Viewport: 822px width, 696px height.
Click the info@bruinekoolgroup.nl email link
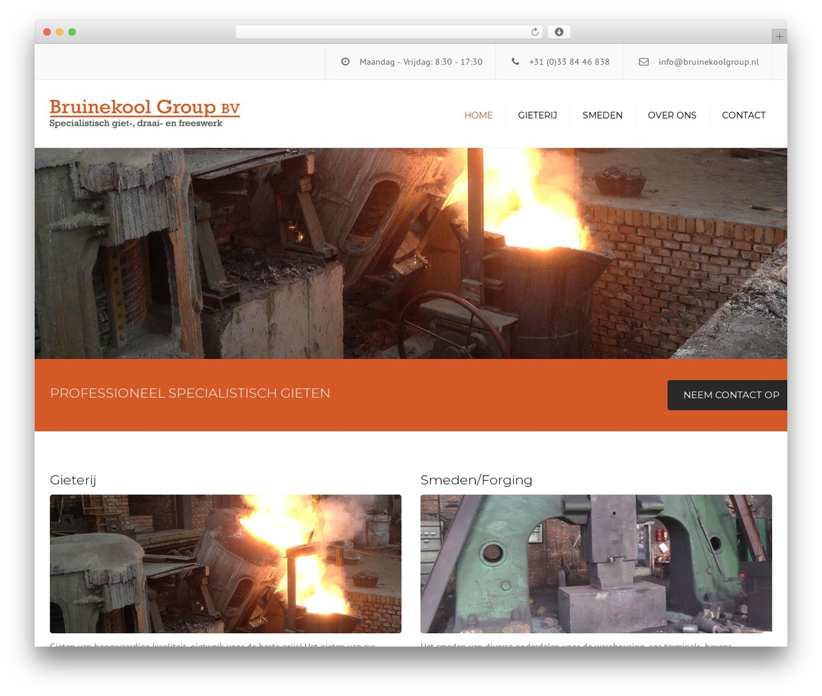click(x=708, y=62)
